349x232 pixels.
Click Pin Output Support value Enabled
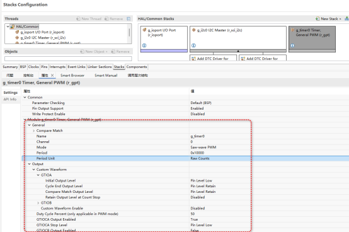(197, 108)
